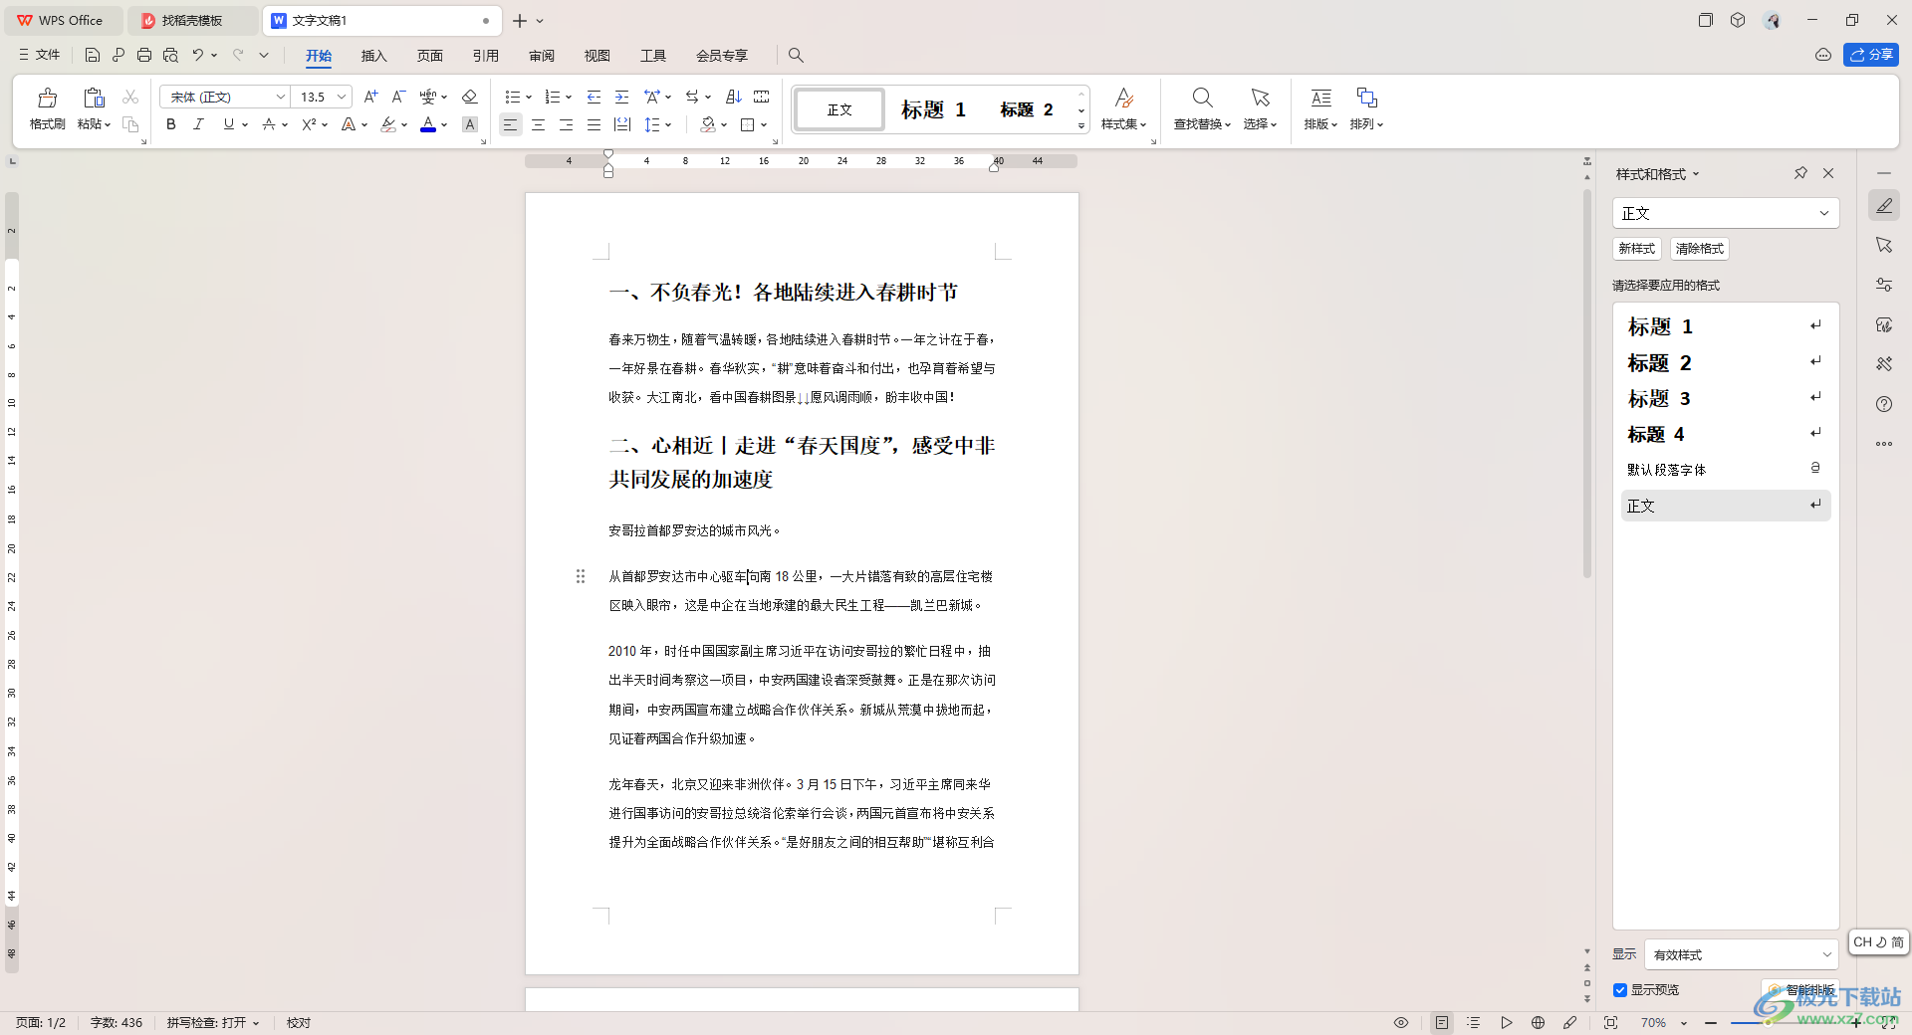Toggle reading mode eye icon in the status bar
The width and height of the screenshot is (1912, 1035).
1401,1022
